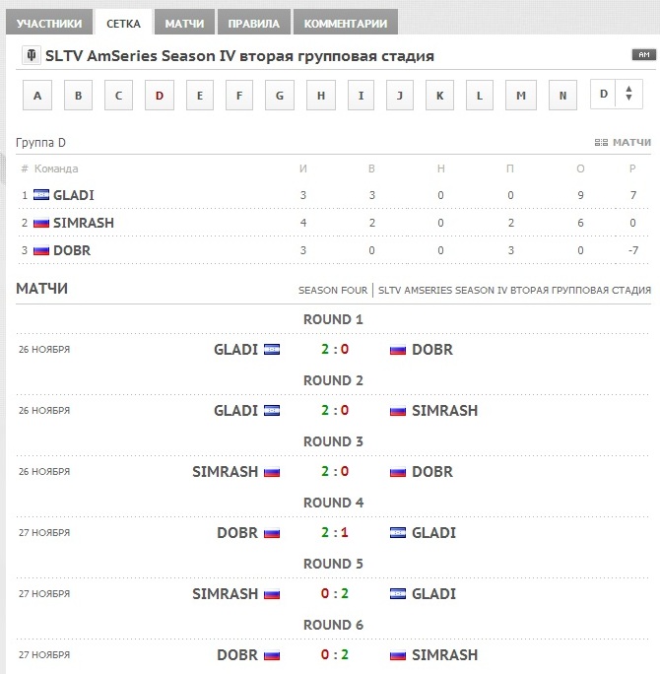Click GLADI flag icon in Round 4 match
The width and height of the screenshot is (660, 674).
click(x=397, y=533)
